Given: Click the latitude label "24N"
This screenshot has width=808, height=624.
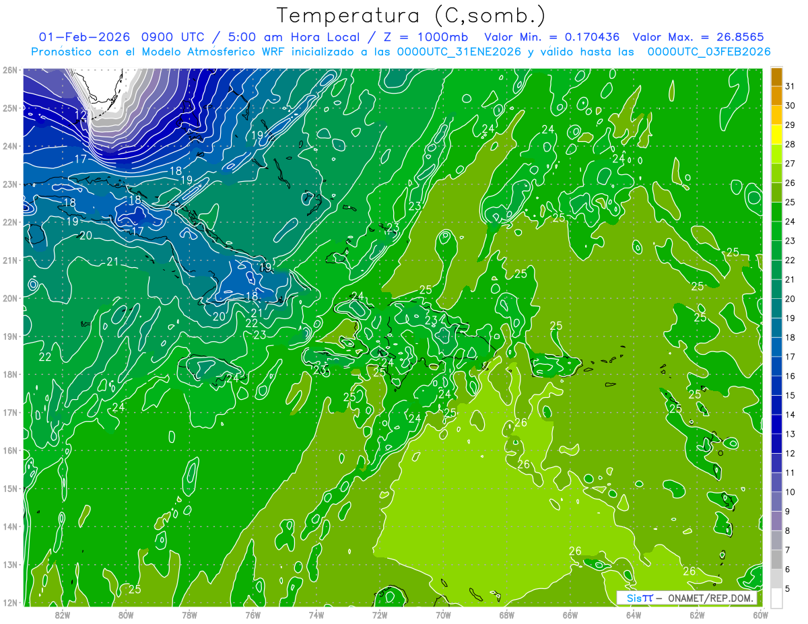Looking at the screenshot, I should coord(10,146).
